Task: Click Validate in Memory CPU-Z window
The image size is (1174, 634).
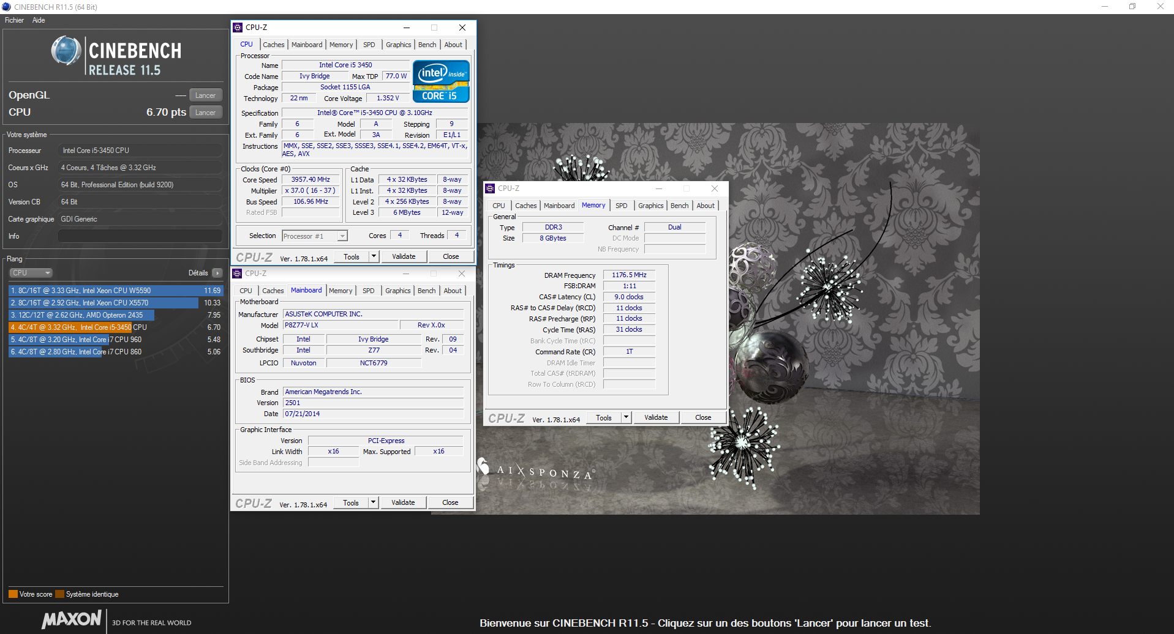Action: [x=656, y=417]
